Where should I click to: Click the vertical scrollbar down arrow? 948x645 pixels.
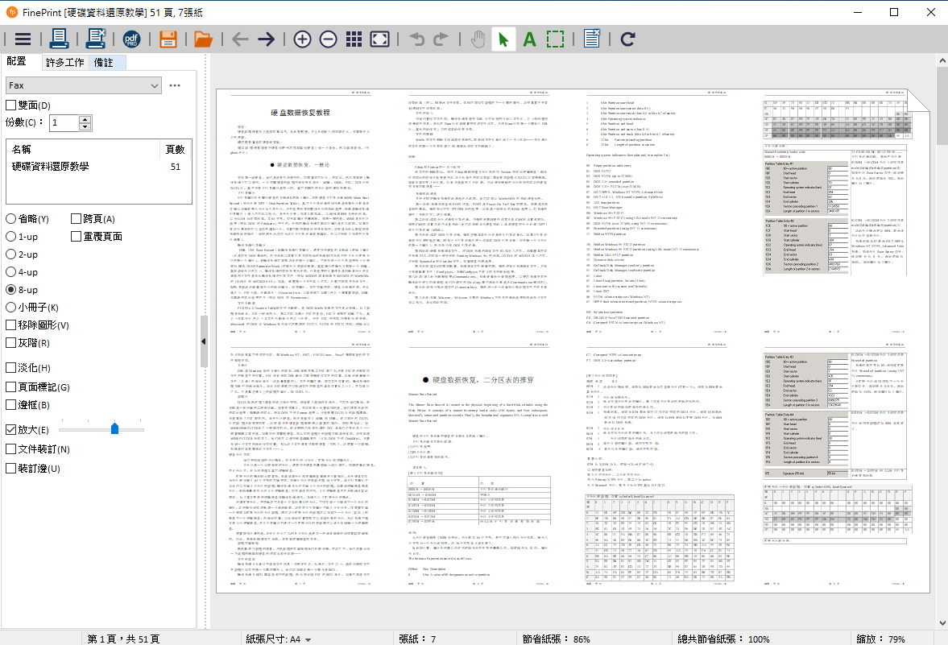click(x=942, y=623)
